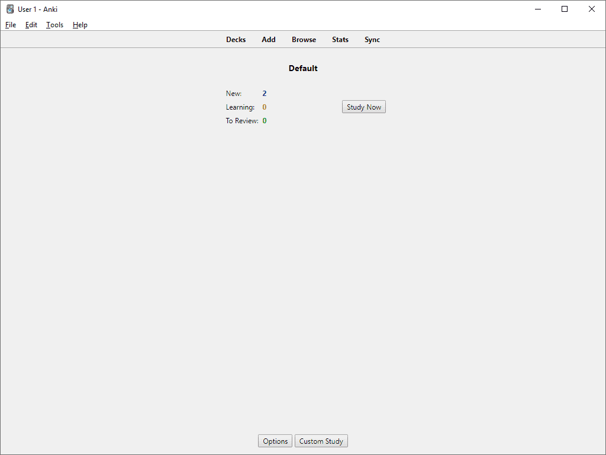Open the Help menu
The height and width of the screenshot is (455, 606).
tap(80, 25)
